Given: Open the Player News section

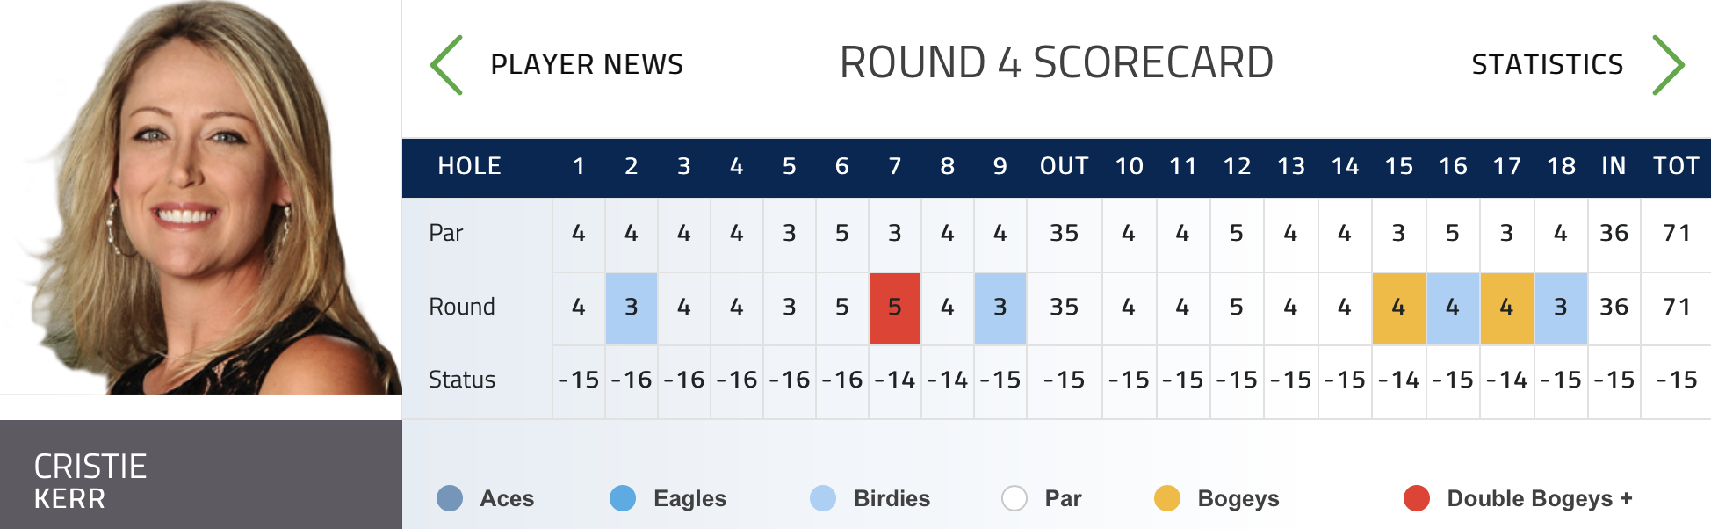Looking at the screenshot, I should point(587,65).
